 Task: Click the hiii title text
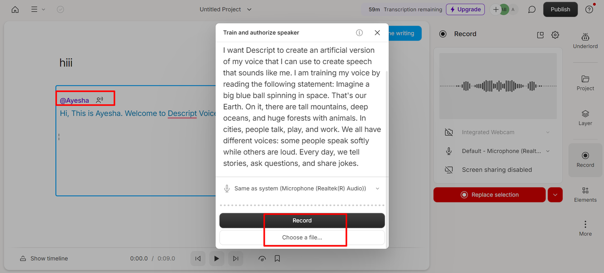click(66, 63)
